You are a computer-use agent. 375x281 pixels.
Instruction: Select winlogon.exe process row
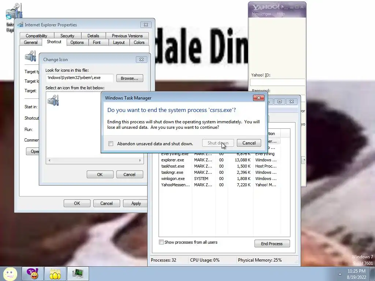click(x=219, y=179)
